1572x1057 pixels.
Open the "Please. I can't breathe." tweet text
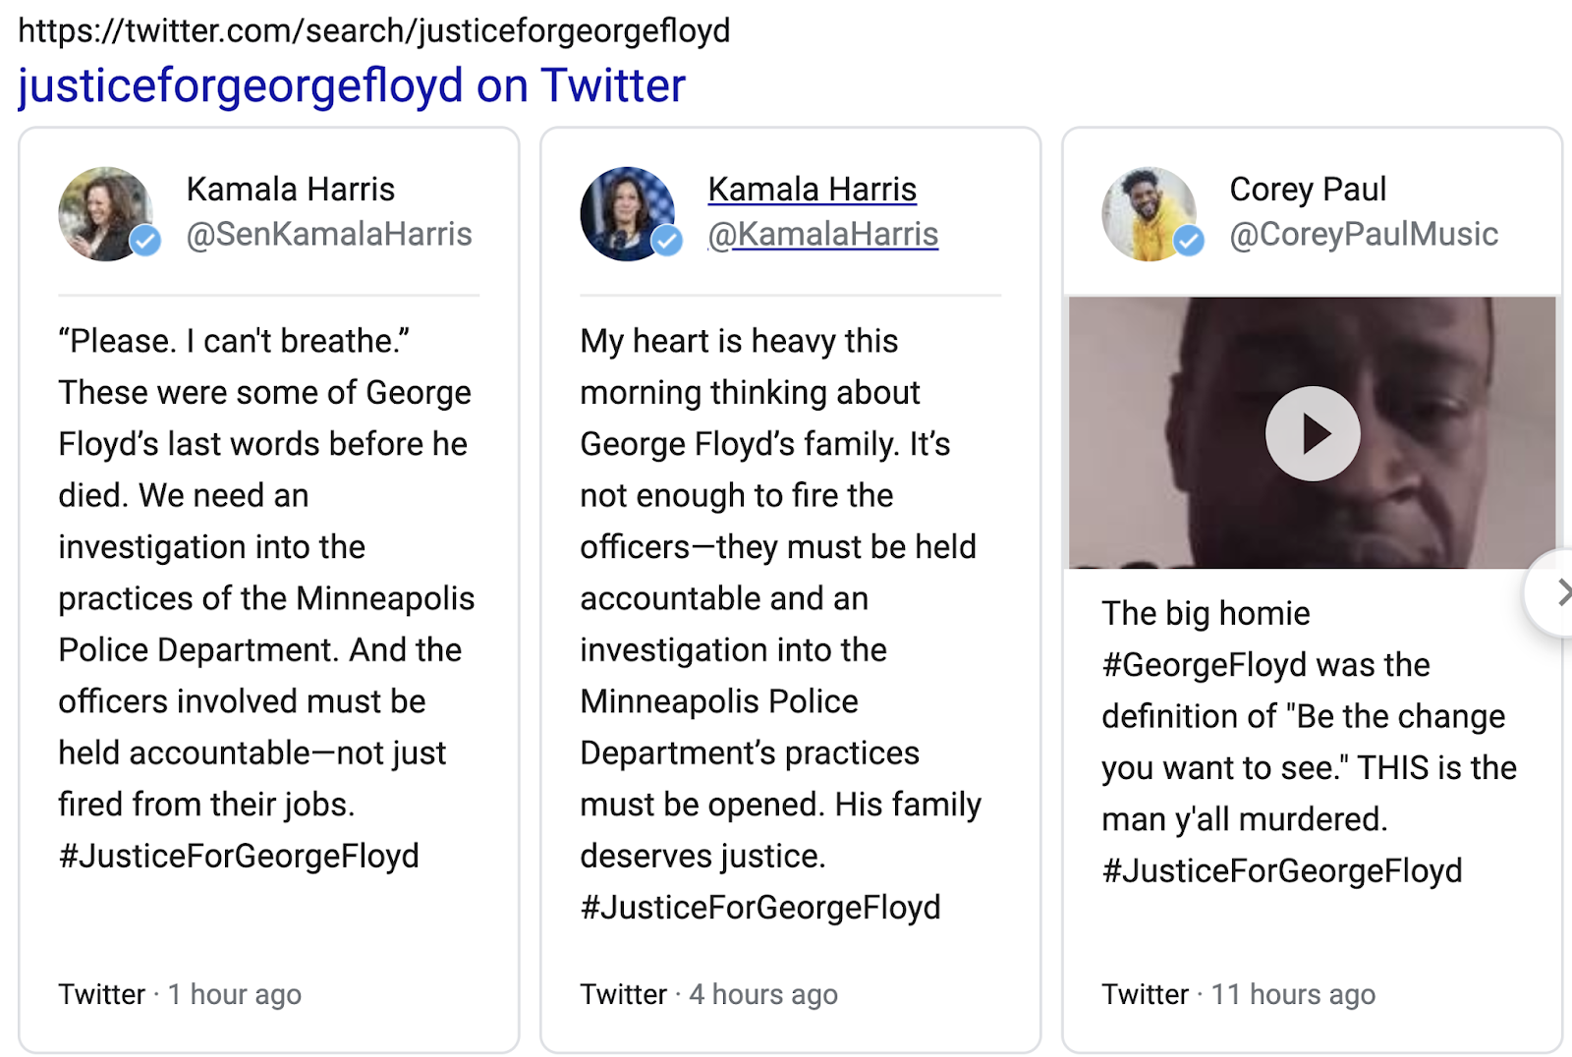tap(266, 598)
